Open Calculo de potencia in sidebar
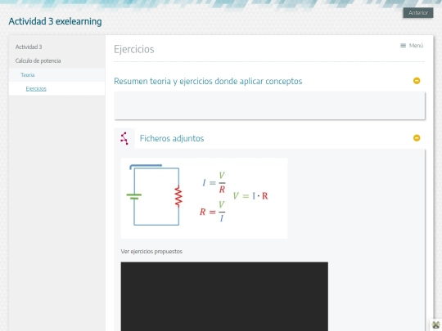This screenshot has height=331, width=442. (38, 60)
